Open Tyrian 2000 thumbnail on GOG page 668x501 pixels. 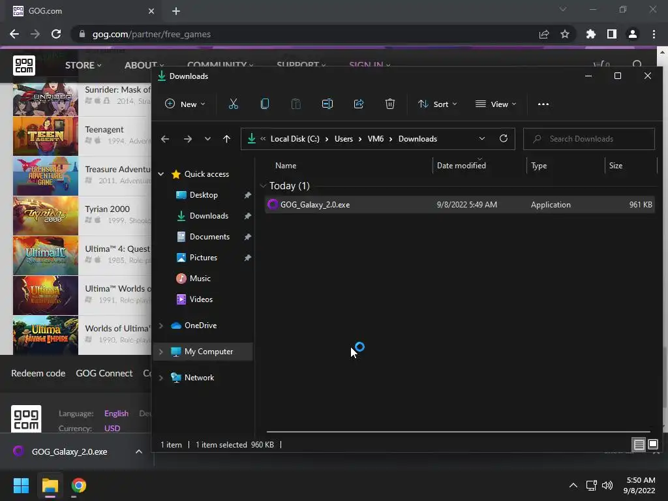pos(46,216)
